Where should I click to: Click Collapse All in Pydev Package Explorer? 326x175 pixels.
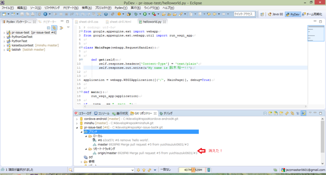(48, 28)
